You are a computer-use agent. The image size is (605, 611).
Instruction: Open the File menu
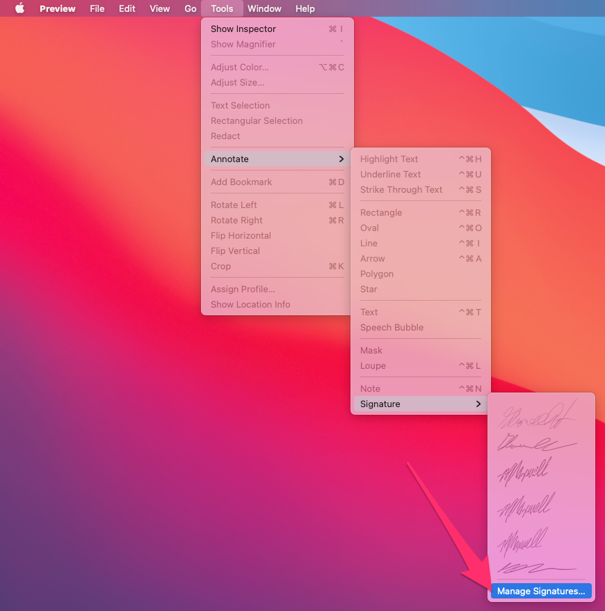[97, 8]
